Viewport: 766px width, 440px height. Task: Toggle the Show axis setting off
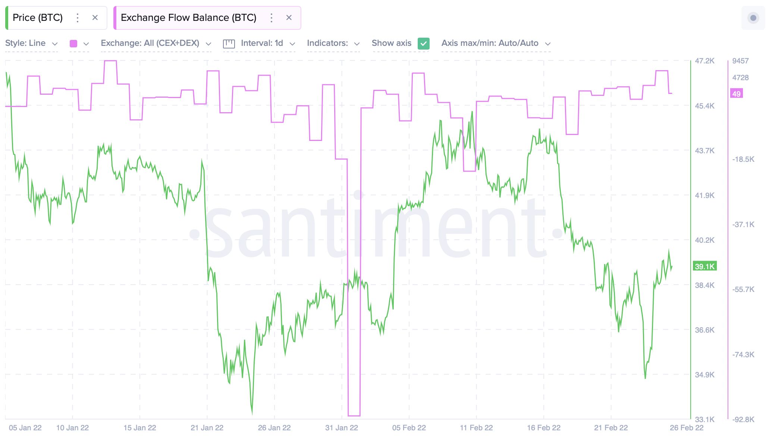424,44
